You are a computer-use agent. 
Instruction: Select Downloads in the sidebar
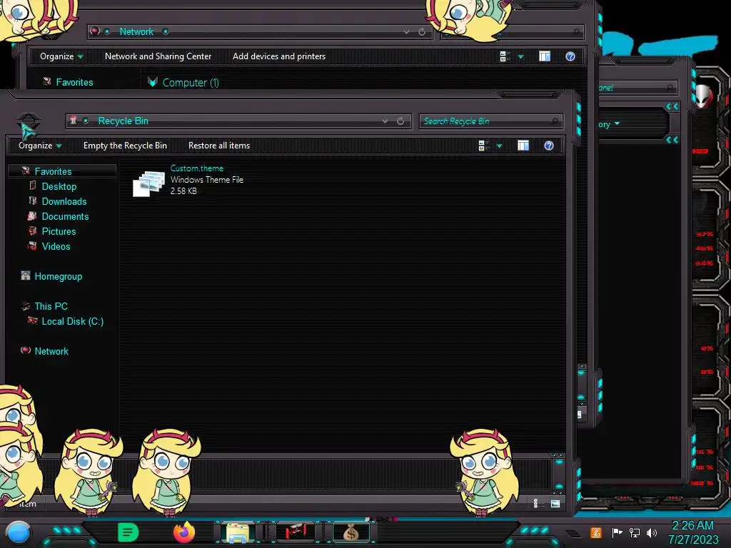(x=64, y=201)
